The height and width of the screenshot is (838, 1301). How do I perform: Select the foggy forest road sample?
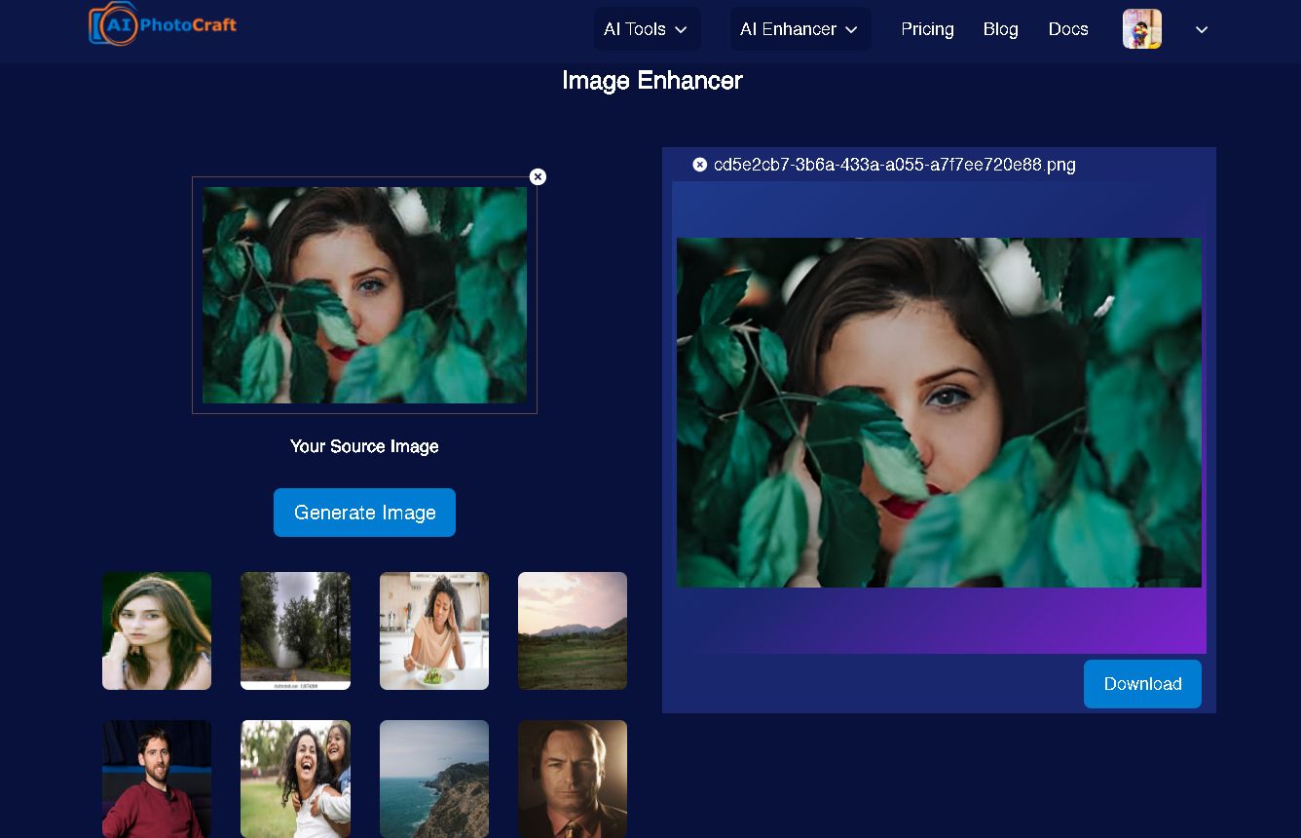point(295,630)
